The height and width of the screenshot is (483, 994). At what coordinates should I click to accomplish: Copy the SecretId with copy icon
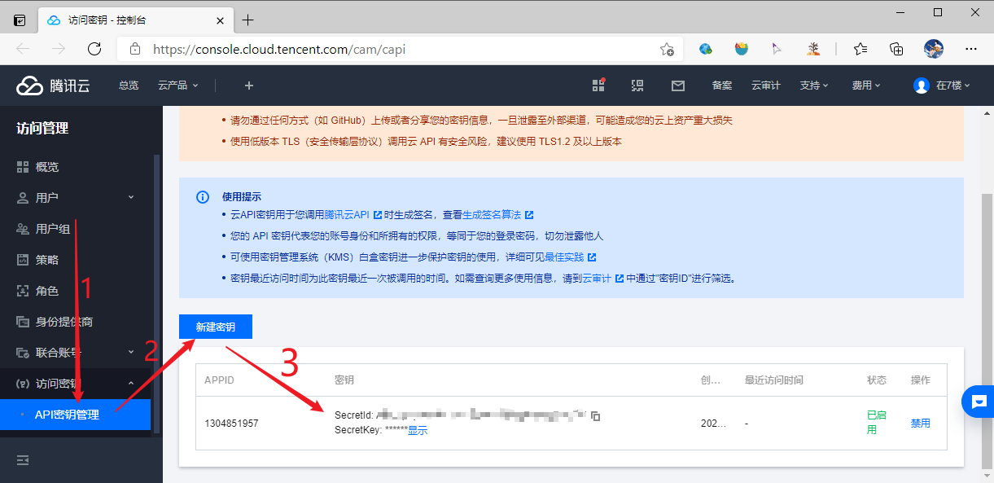(x=596, y=416)
